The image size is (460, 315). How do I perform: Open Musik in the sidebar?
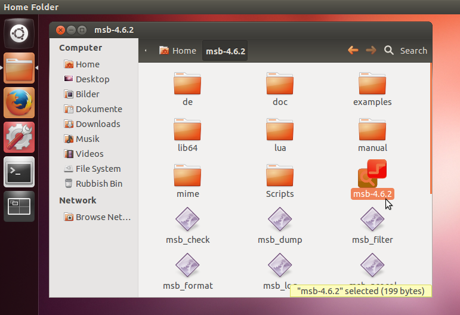click(x=82, y=139)
